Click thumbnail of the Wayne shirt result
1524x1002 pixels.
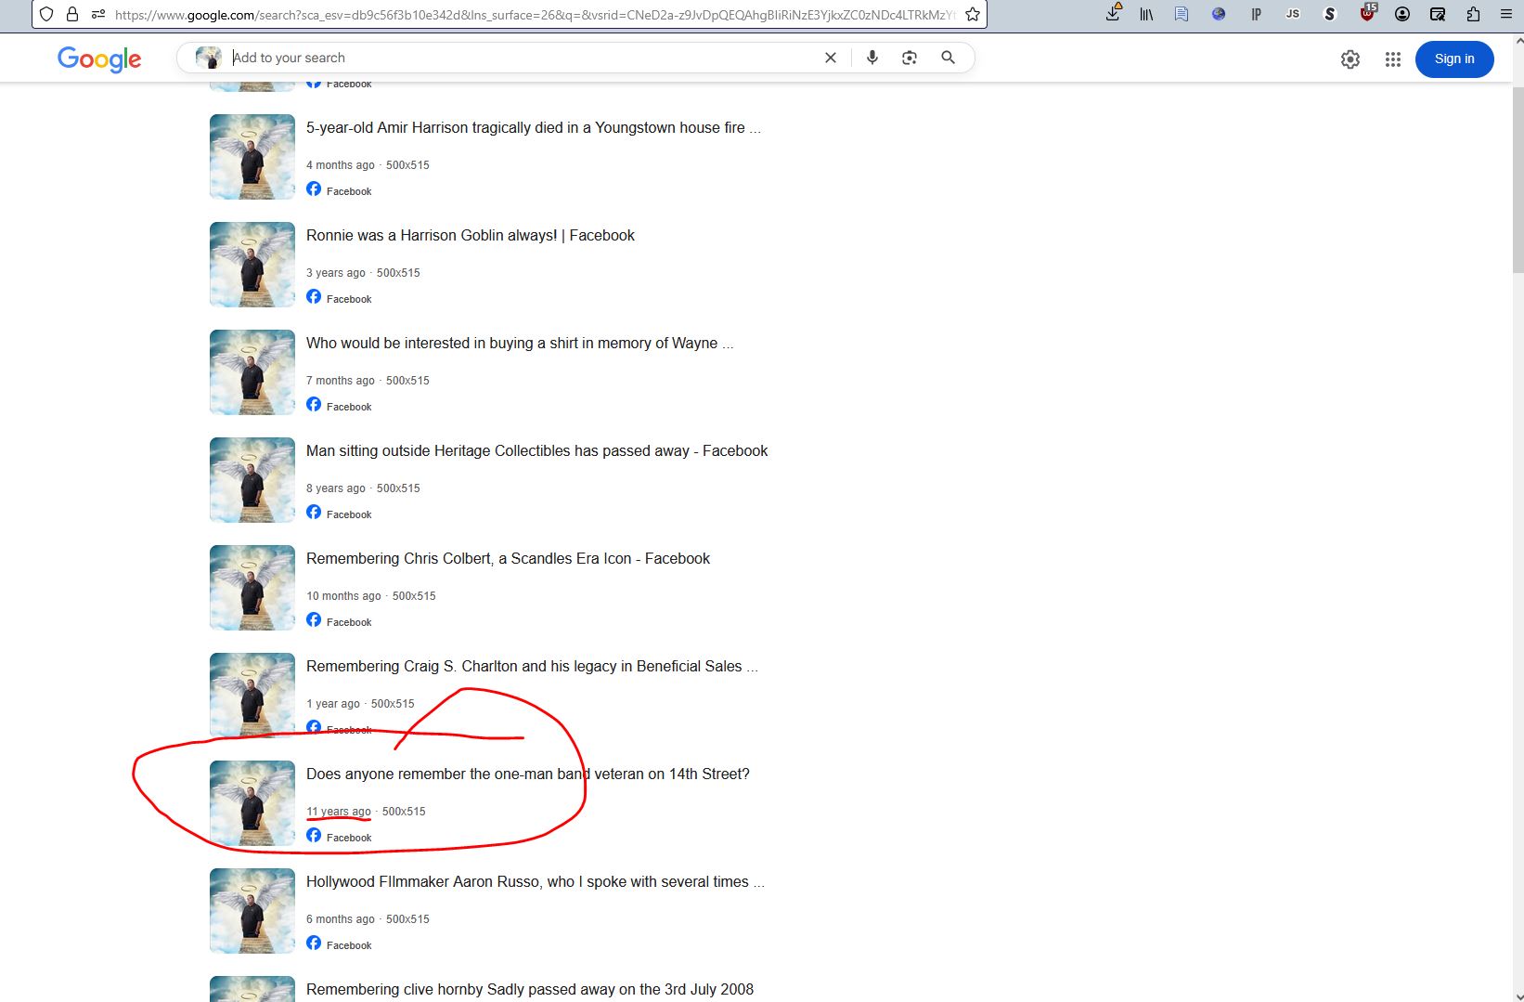pyautogui.click(x=252, y=372)
